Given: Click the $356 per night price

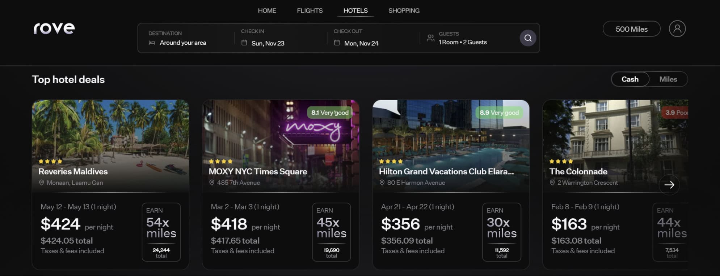Looking at the screenshot, I should point(417,224).
